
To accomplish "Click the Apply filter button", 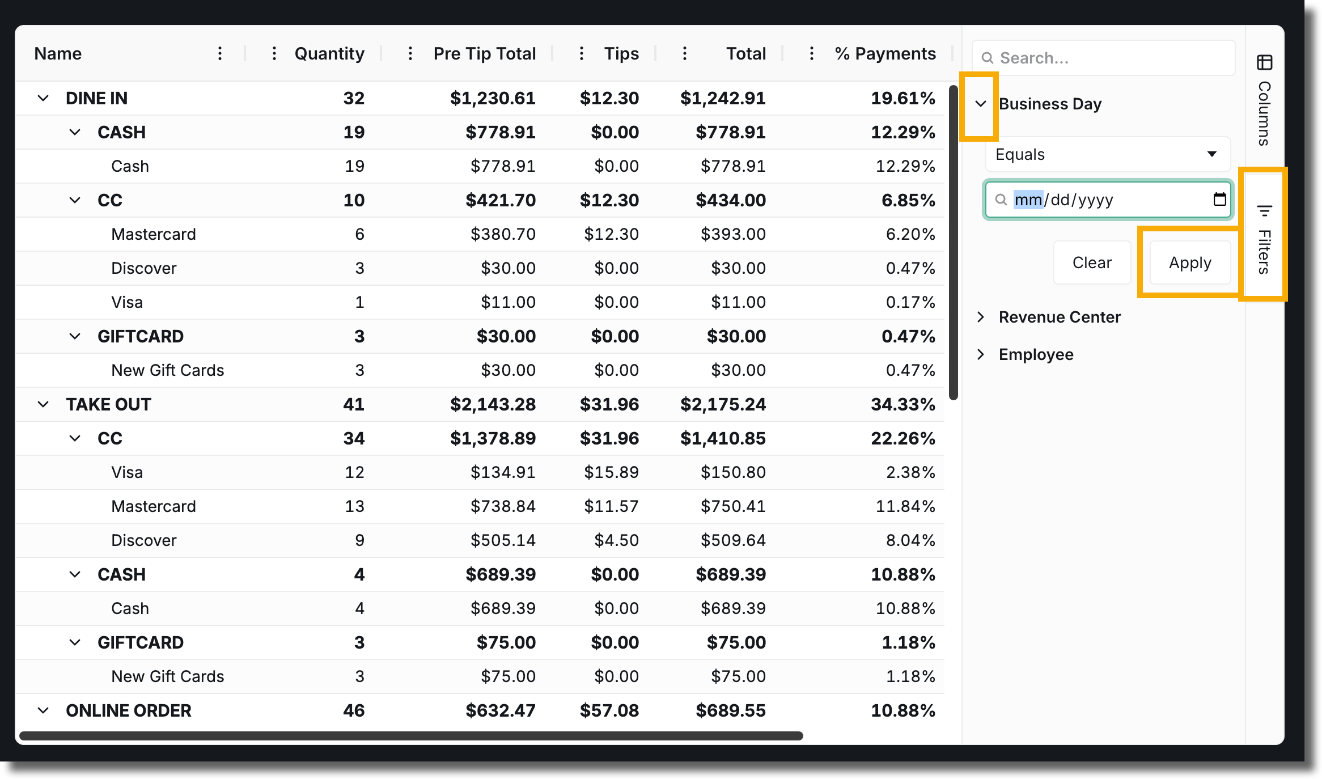I will point(1190,263).
